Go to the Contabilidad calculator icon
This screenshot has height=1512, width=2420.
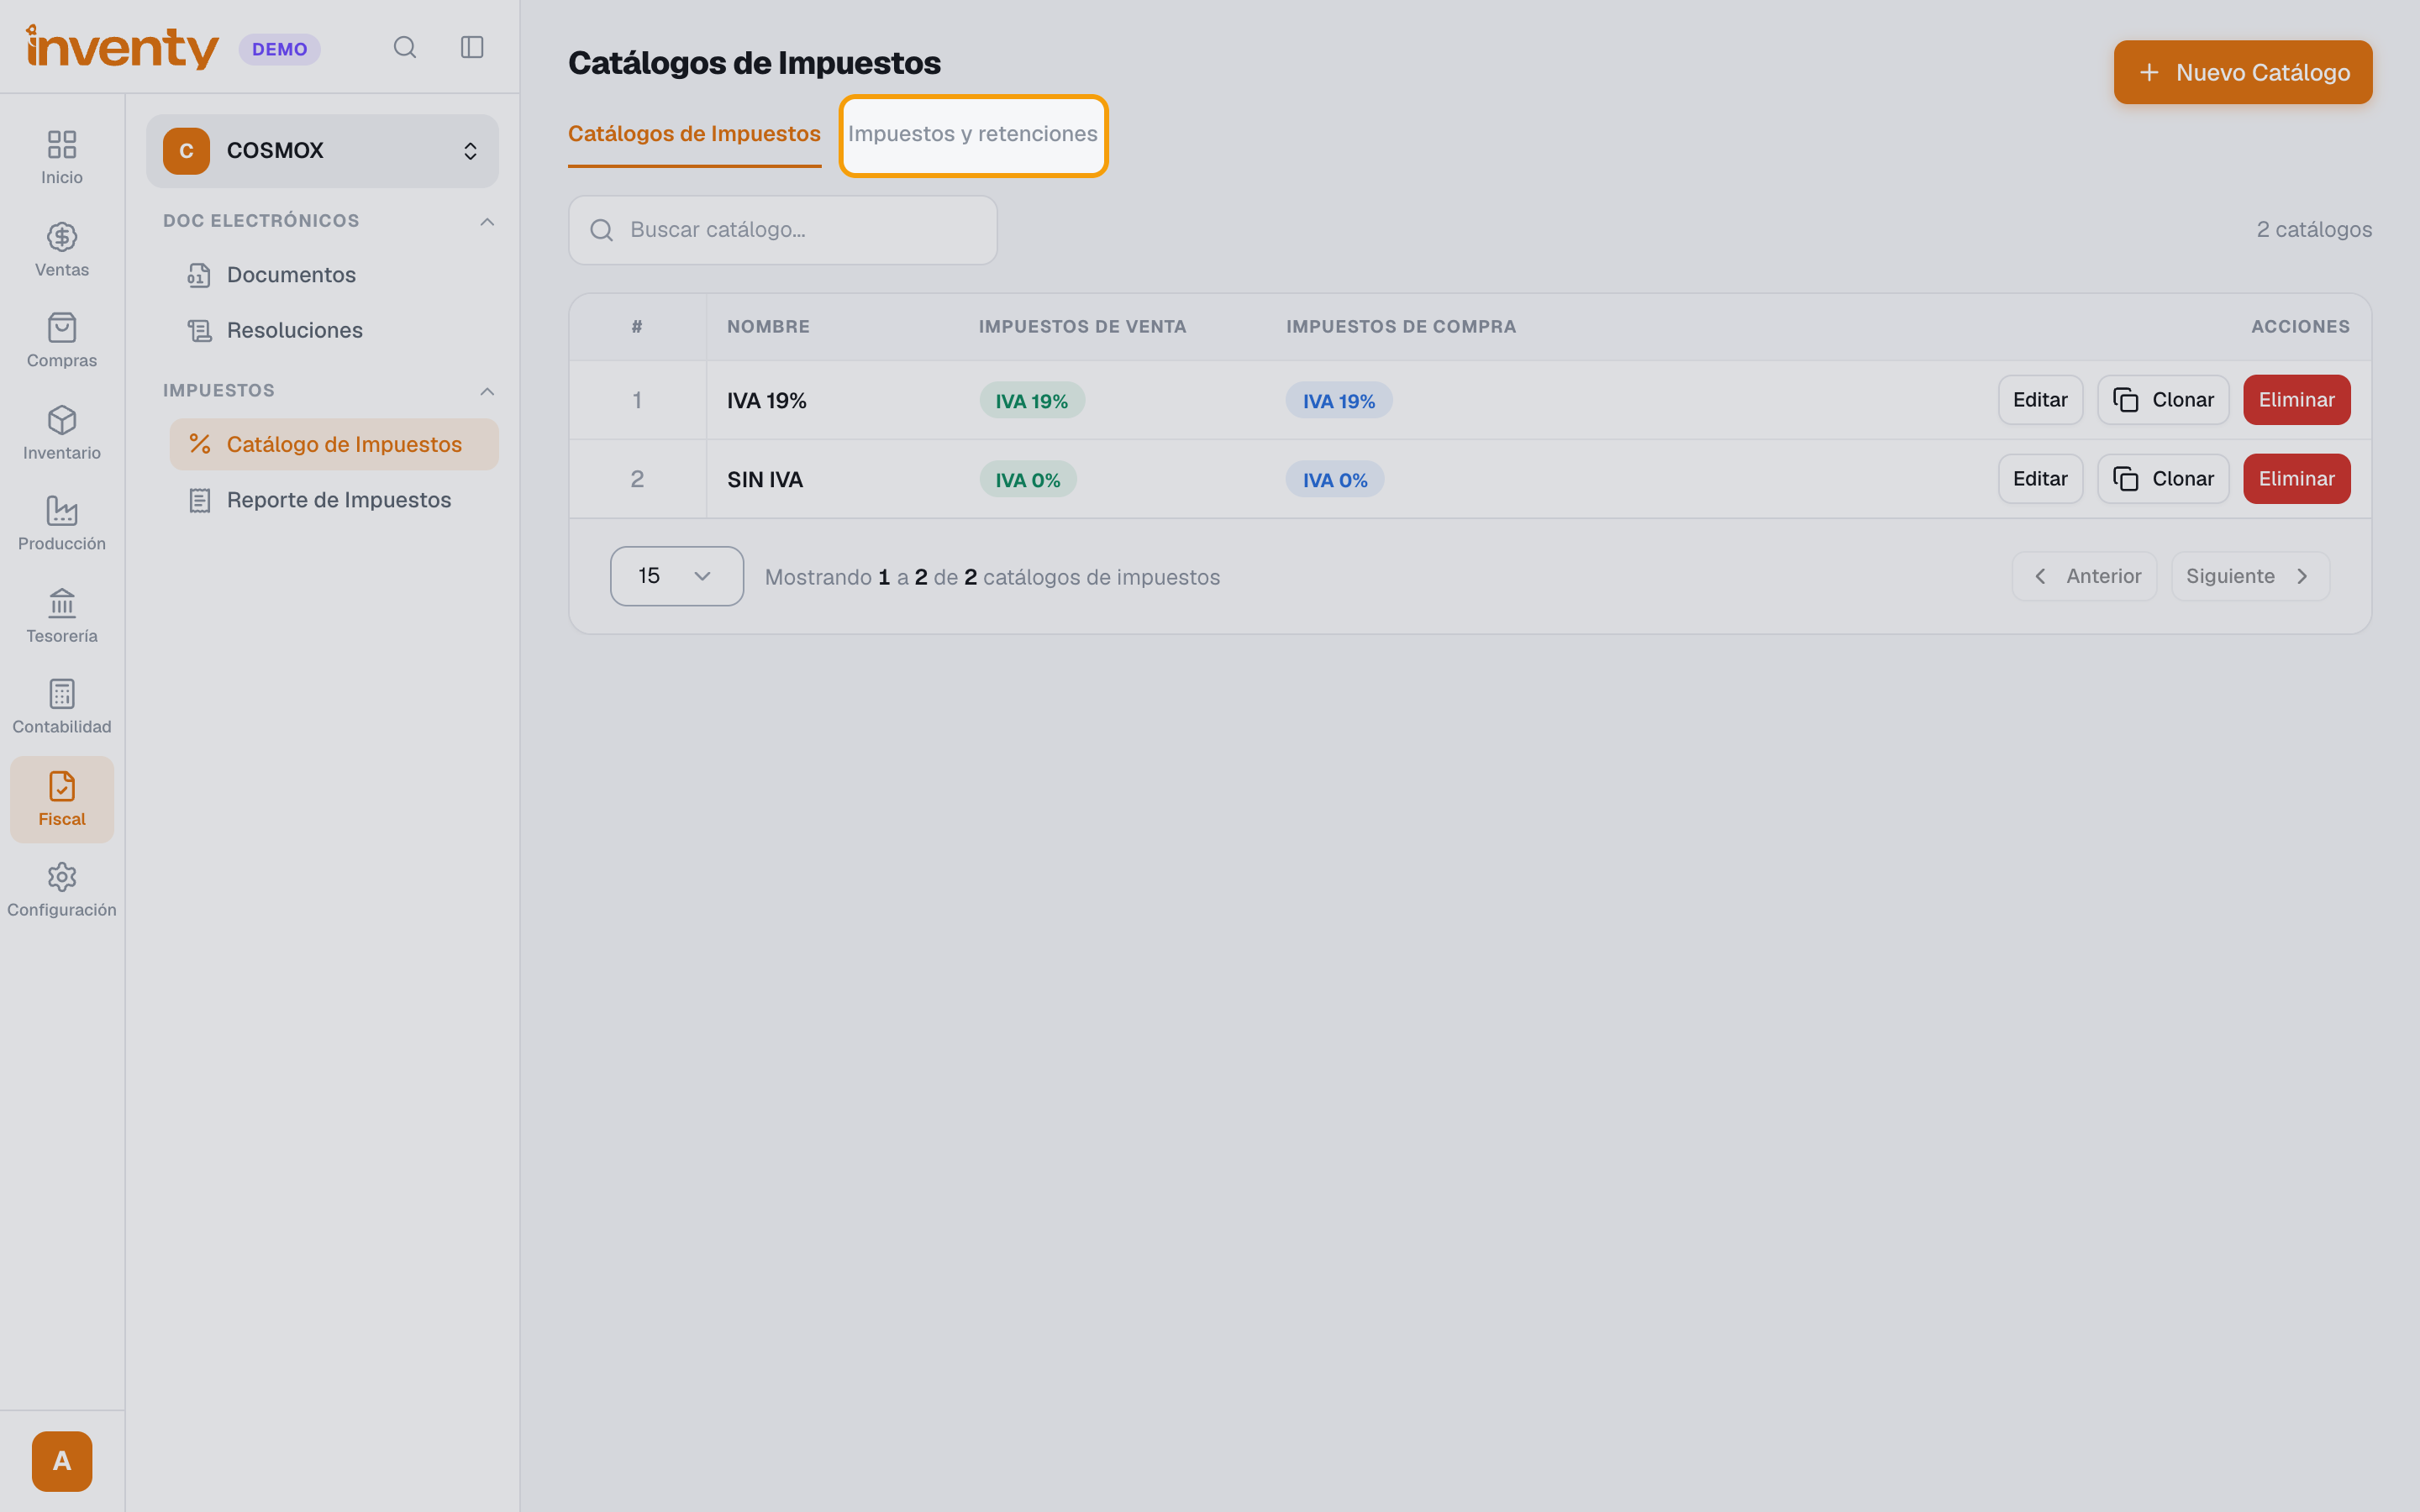[62, 707]
